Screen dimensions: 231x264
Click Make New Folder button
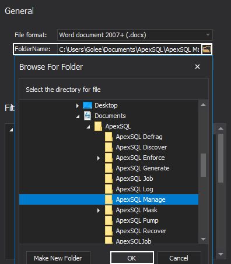[x=58, y=258]
